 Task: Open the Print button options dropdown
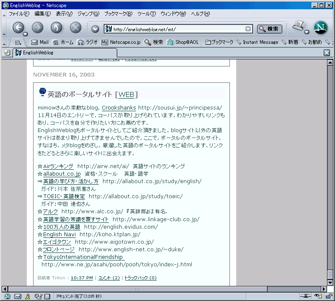(307, 32)
